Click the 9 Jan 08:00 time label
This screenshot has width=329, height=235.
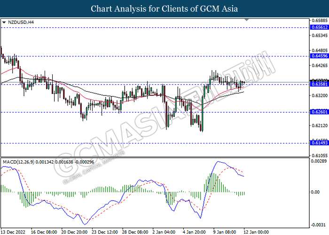click(x=225, y=232)
